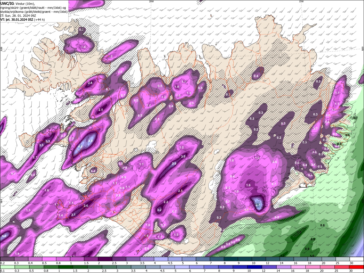The height and width of the screenshot is (273, 364).
Task: Click the 2.8 precipitation value on map
Action: click(90, 83)
